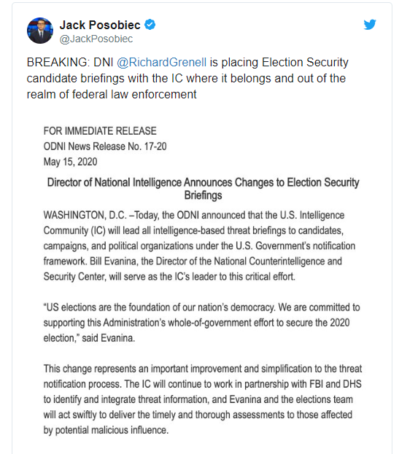
Task: Click the May 15, 2020 date
Action: point(70,162)
